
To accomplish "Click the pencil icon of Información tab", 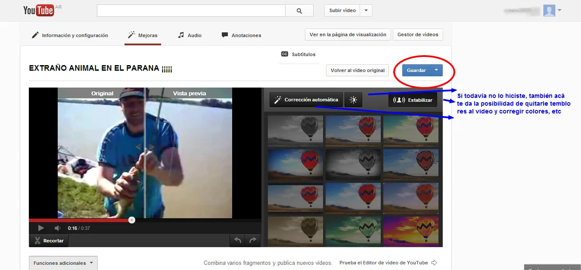I will pos(35,35).
